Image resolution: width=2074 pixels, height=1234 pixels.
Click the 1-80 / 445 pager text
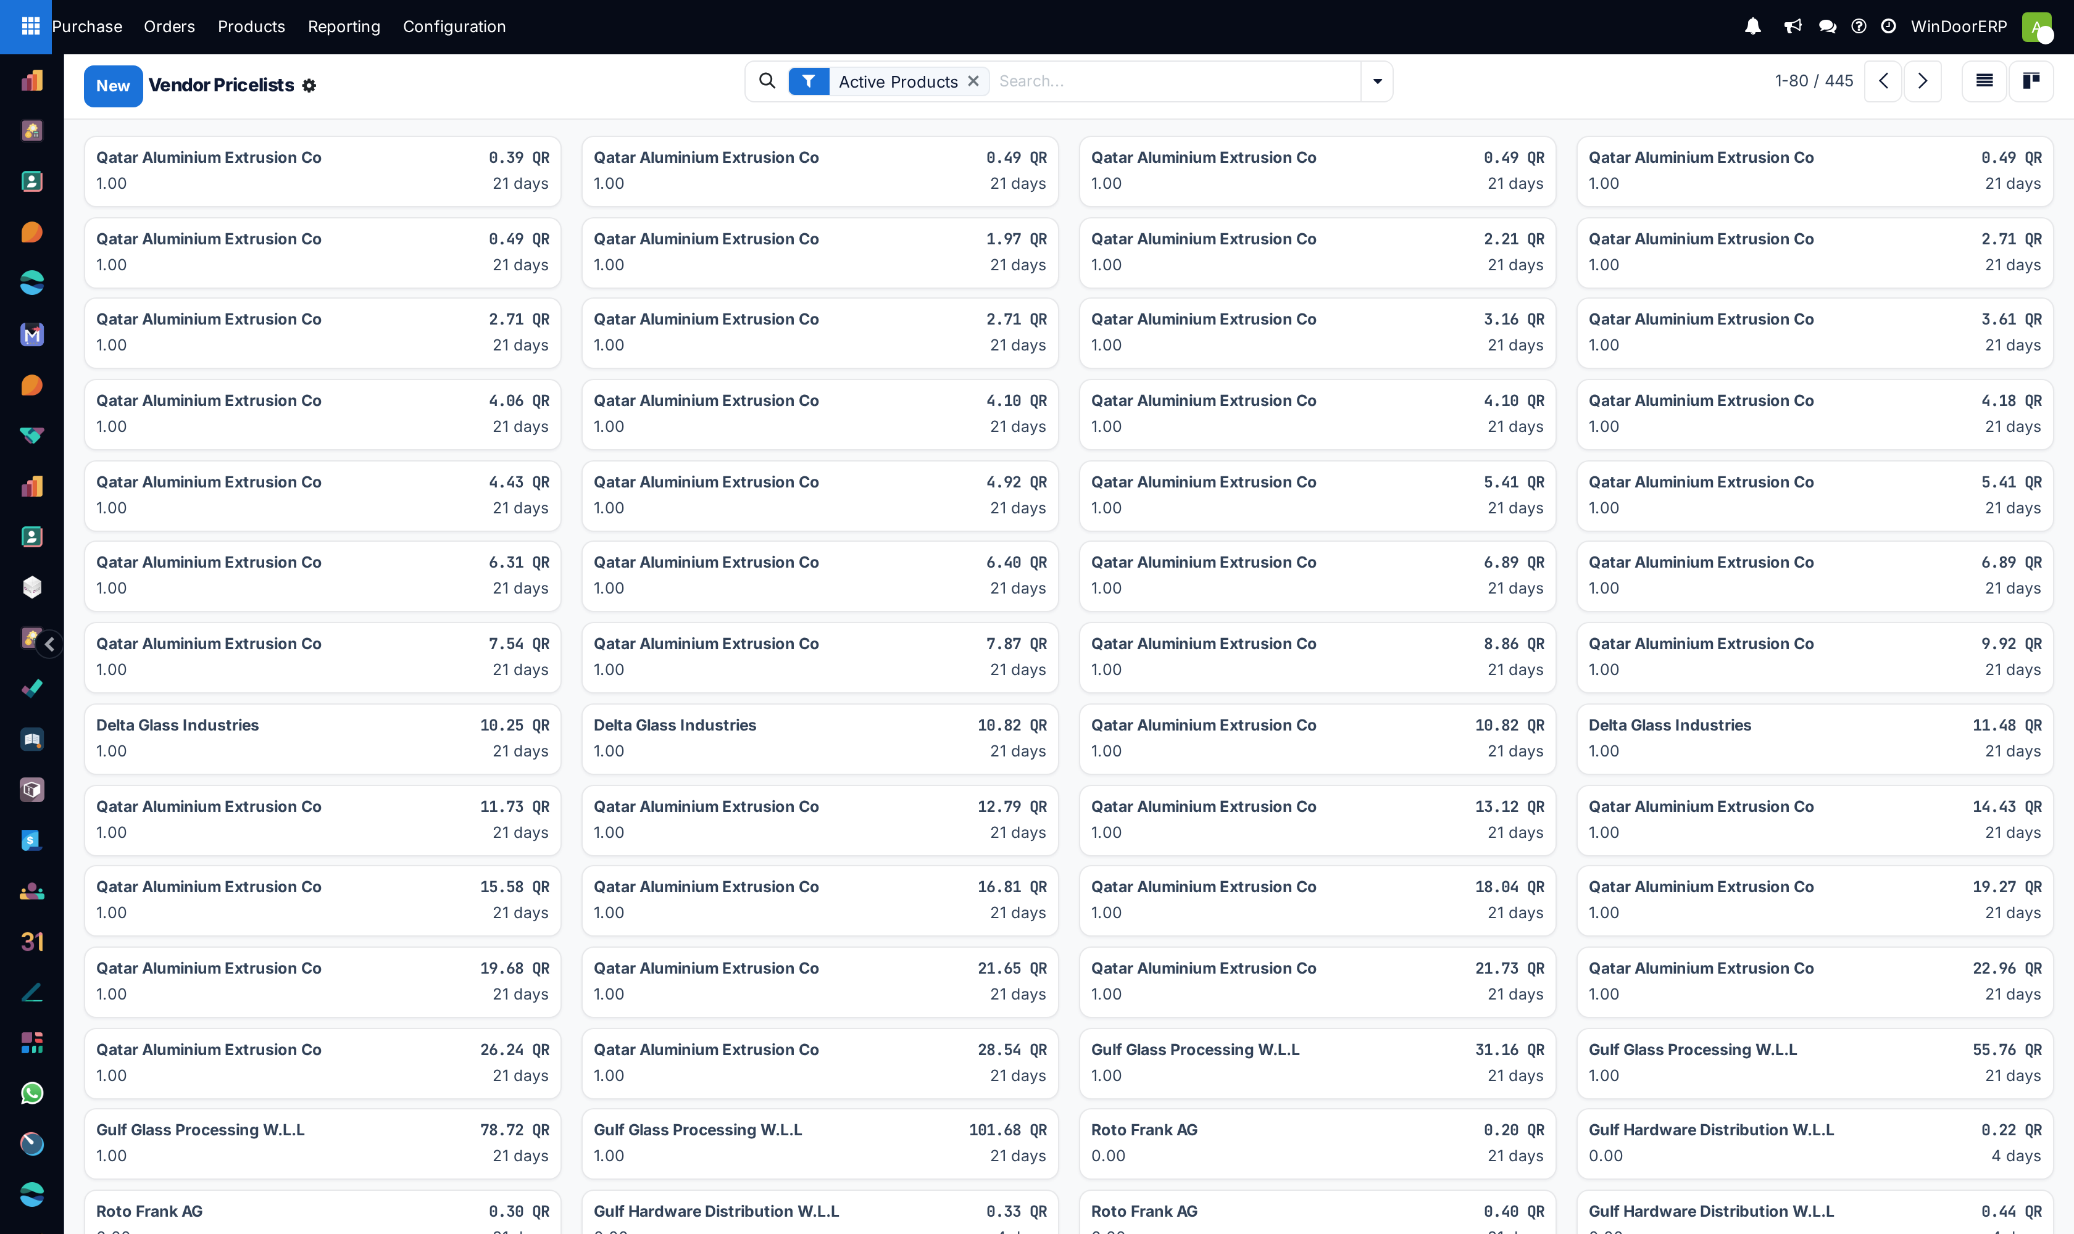[1814, 81]
